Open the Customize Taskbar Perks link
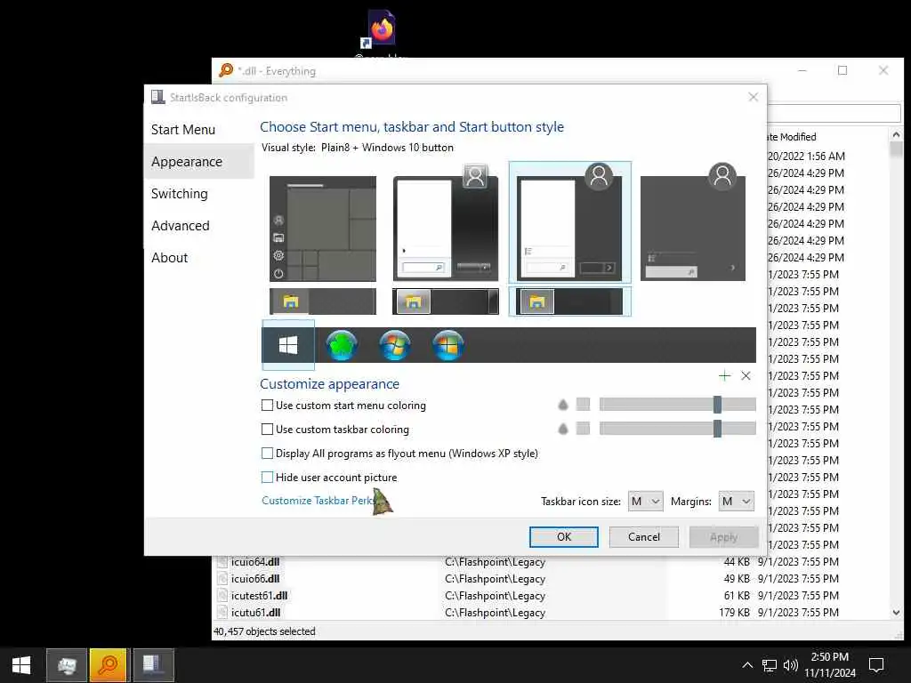The image size is (911, 683). pos(318,501)
